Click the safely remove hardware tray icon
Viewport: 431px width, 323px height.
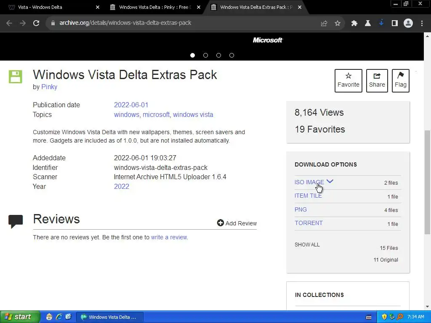392,317
